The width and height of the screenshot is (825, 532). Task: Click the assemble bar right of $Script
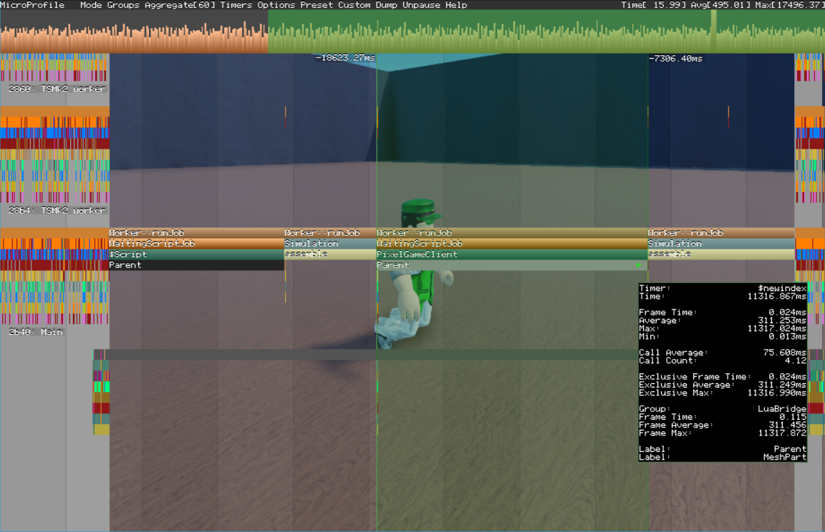point(330,254)
